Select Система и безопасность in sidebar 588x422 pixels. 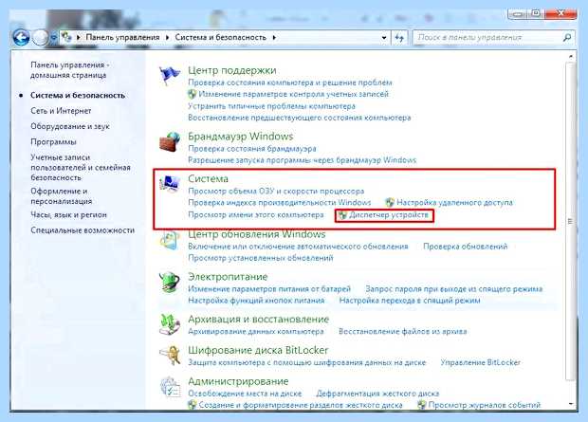[x=78, y=95]
